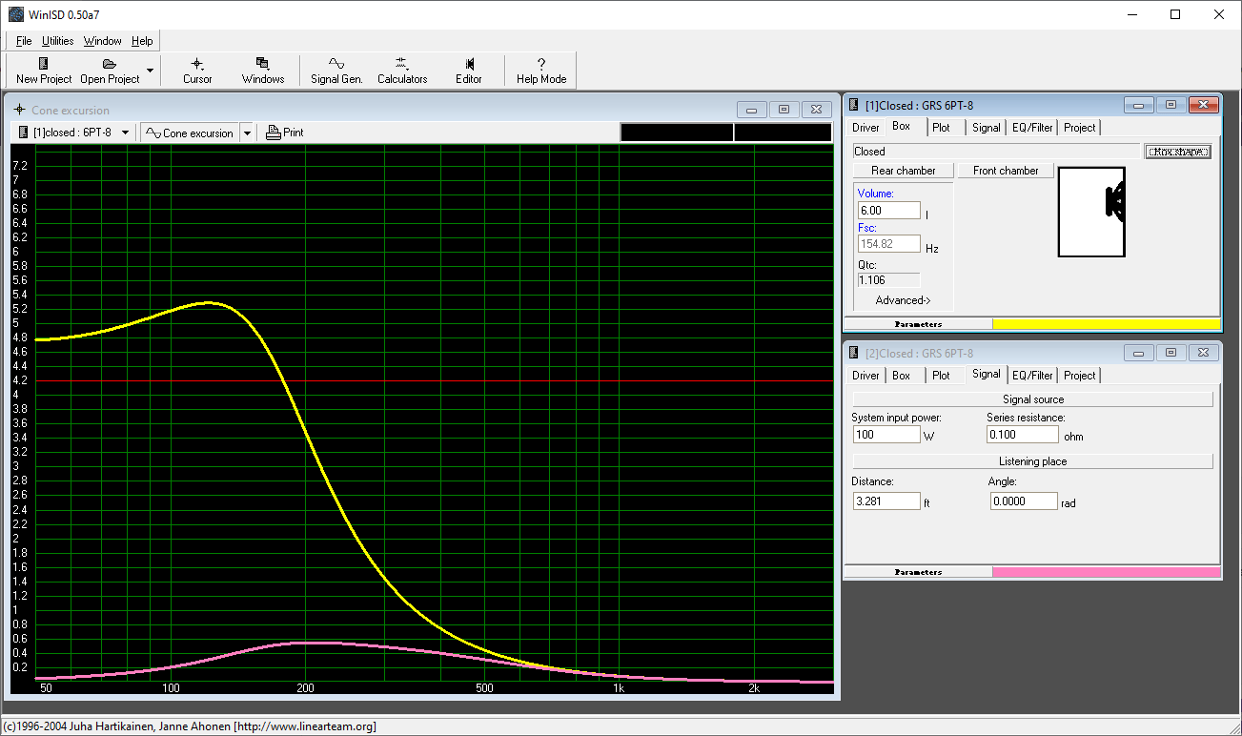This screenshot has height=736, width=1242.
Task: Open the driver Editor
Action: [x=468, y=71]
